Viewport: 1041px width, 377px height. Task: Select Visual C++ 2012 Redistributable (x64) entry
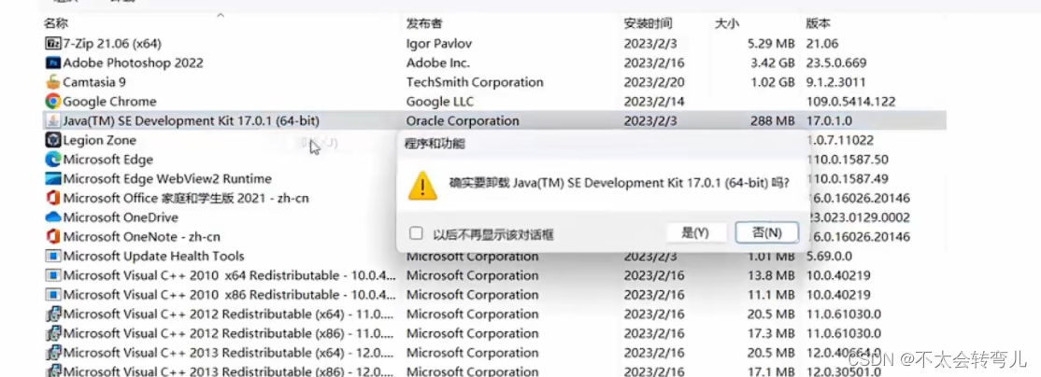coord(229,314)
